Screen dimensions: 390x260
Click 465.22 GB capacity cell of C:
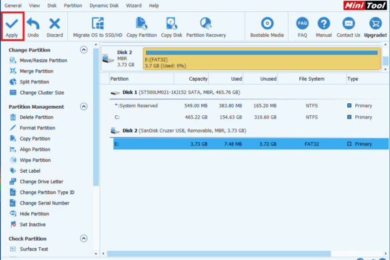(196, 117)
